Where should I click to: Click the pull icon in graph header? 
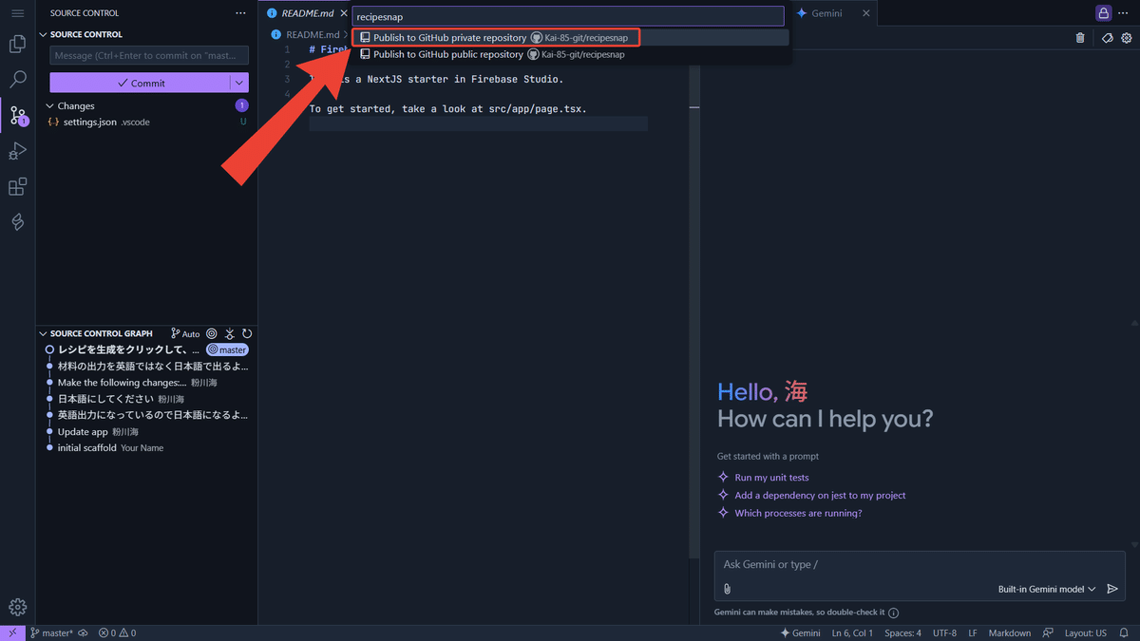click(x=230, y=334)
